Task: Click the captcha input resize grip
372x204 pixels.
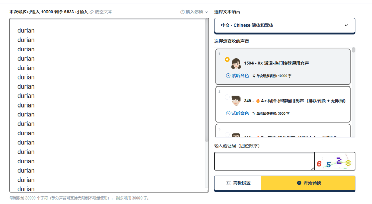Action: pos(312,168)
